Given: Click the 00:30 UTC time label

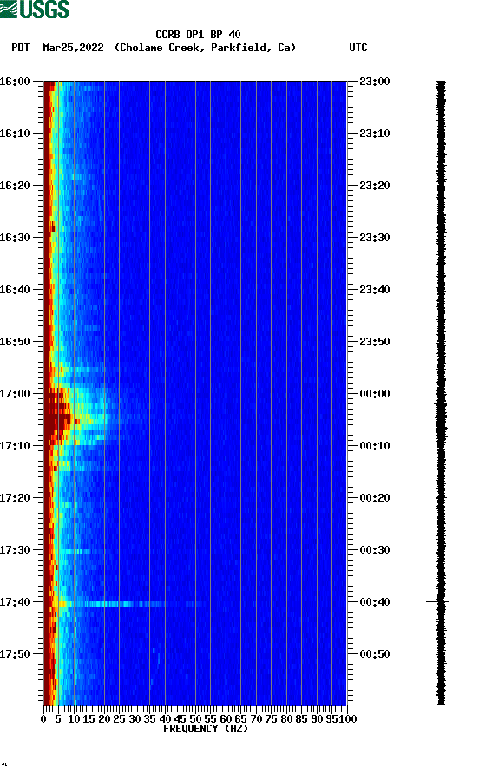Looking at the screenshot, I should [375, 550].
